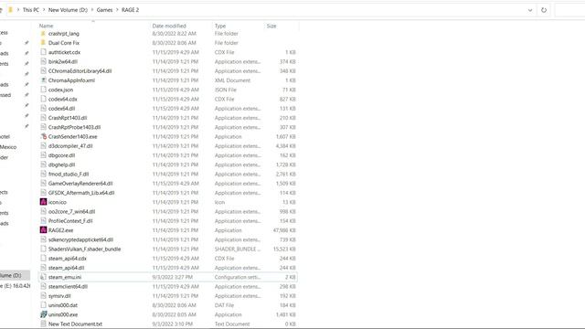585x329 pixels.
Task: Select CChromaEditorLibrary64.dll file name
Action: coord(80,71)
